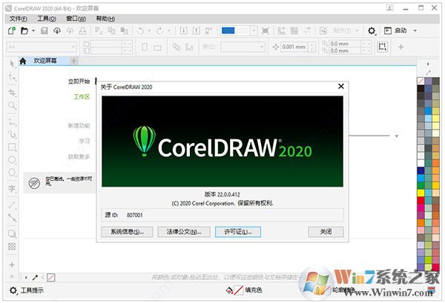445x303 pixels.
Task: Toggle the show grid button
Action: pos(294,30)
